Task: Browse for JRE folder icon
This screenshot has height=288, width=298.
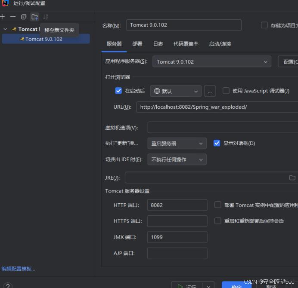Action: tap(292, 178)
